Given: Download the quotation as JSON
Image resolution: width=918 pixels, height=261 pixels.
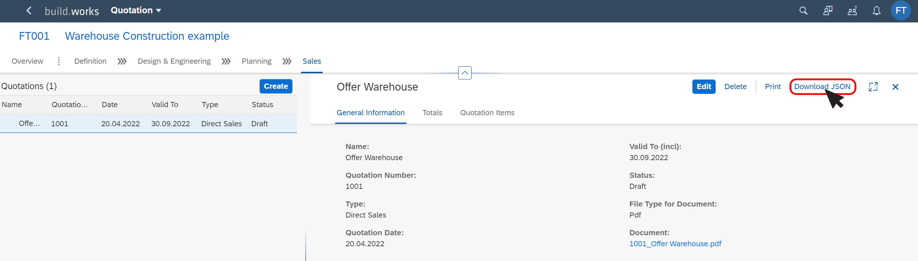Looking at the screenshot, I should [x=822, y=87].
